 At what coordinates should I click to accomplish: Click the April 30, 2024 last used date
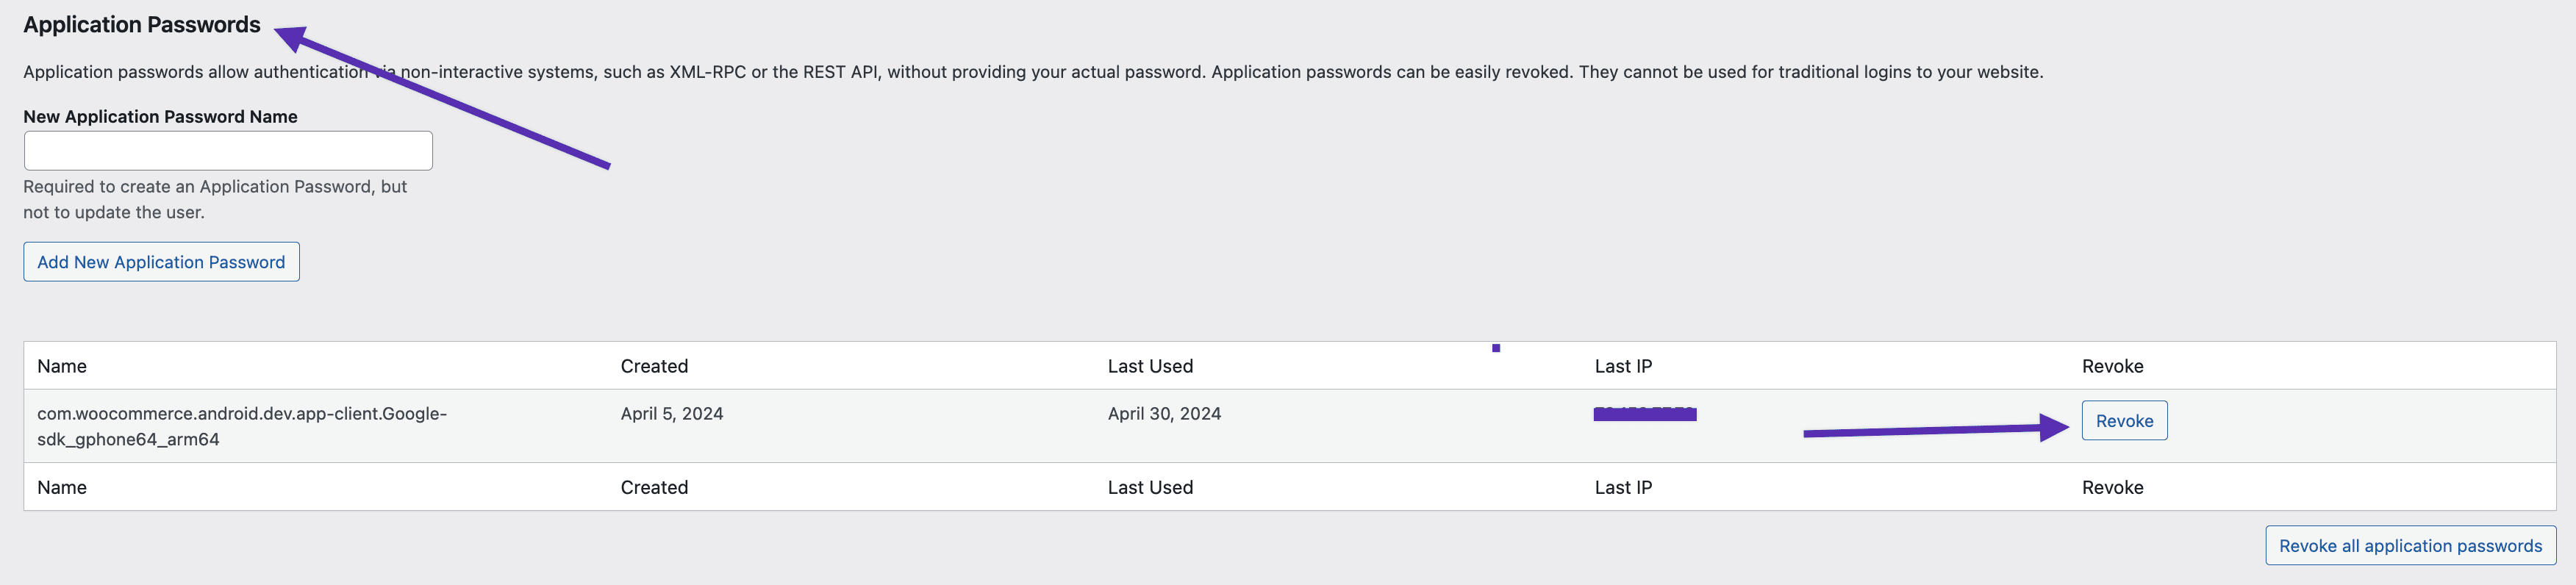[x=1164, y=412]
